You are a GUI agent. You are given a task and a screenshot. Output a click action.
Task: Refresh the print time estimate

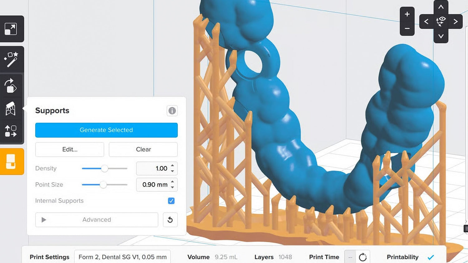click(x=363, y=257)
